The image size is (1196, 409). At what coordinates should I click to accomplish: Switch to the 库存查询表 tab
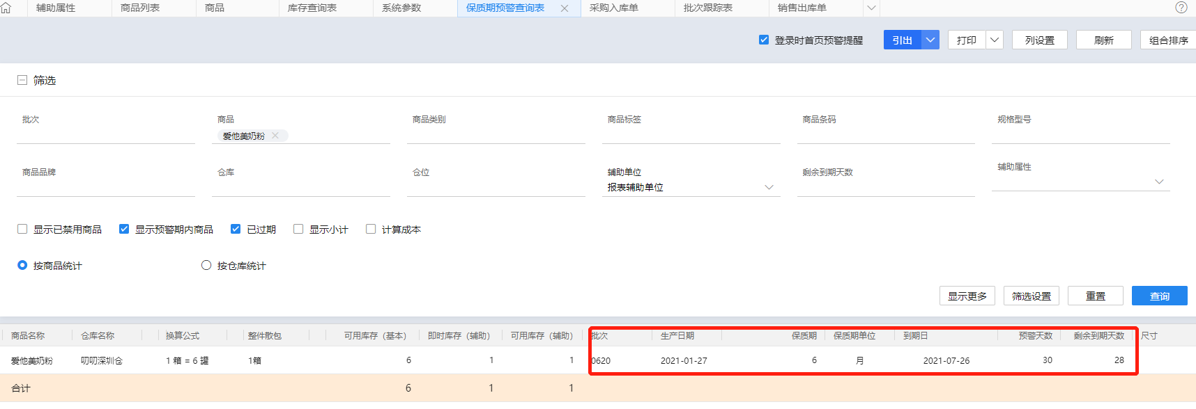pos(312,8)
